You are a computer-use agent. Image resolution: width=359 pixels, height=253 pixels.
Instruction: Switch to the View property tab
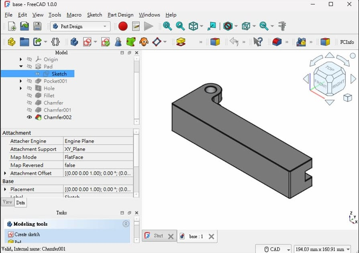(8, 202)
